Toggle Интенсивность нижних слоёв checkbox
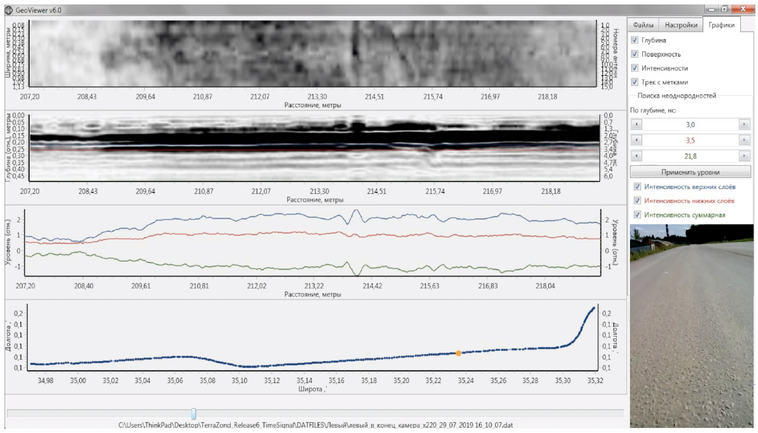The height and width of the screenshot is (433, 758). pyautogui.click(x=637, y=201)
